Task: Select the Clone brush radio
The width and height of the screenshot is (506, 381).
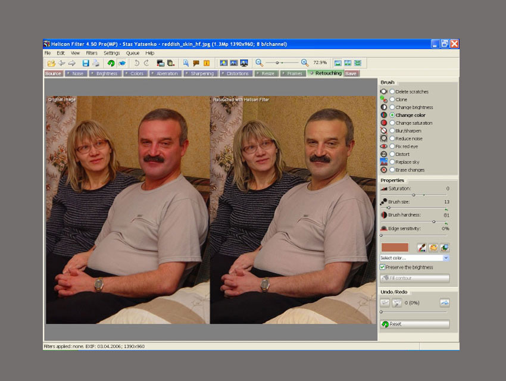Action: click(392, 99)
